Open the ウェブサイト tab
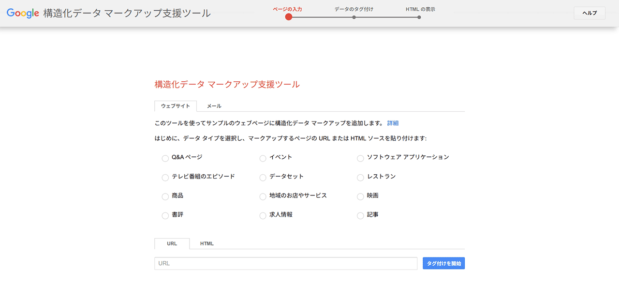The height and width of the screenshot is (285, 619). tap(175, 106)
